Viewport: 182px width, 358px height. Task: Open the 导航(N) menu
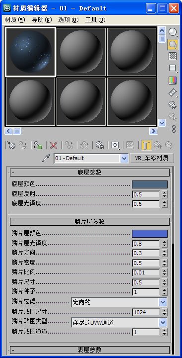point(42,20)
